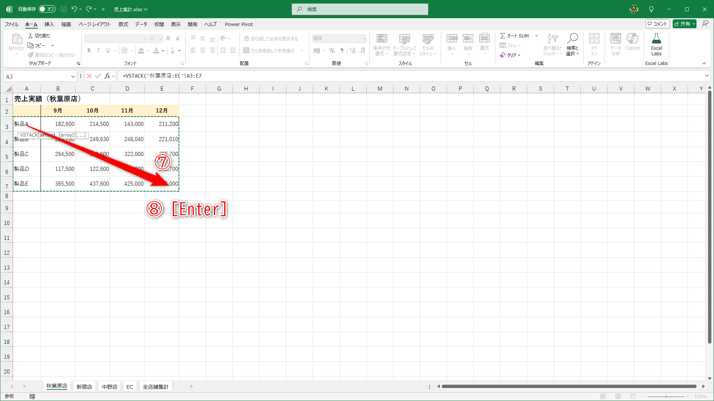This screenshot has width=714, height=401.
Task: Click the zoom slider in status bar
Action: (666, 397)
